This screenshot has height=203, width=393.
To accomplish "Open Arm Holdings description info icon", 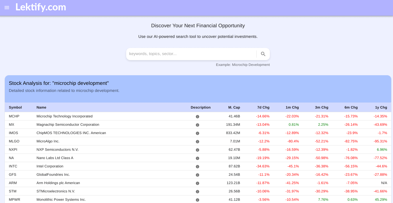I will [x=198, y=183].
